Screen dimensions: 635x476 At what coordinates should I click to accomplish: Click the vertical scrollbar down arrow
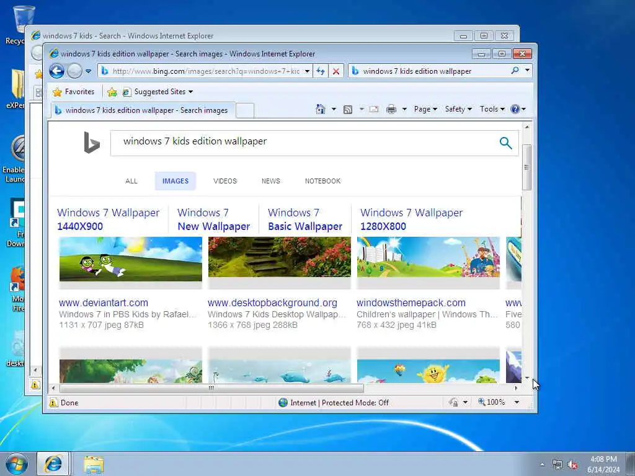527,378
